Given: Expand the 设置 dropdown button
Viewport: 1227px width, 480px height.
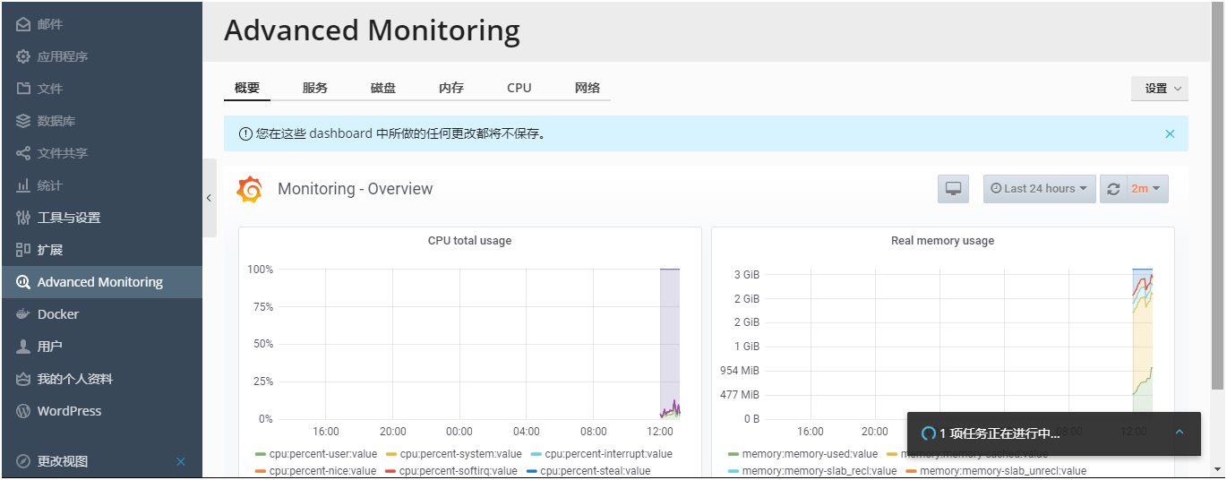Looking at the screenshot, I should (x=1160, y=89).
